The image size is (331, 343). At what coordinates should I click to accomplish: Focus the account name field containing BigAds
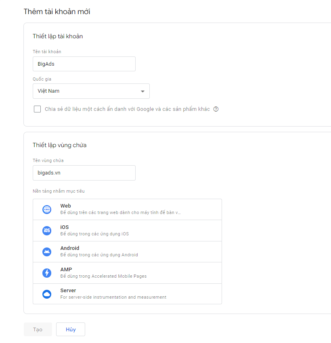[84, 64]
